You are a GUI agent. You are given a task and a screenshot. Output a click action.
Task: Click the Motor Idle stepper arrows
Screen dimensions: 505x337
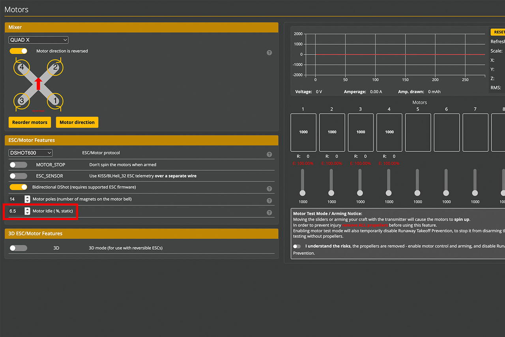tap(27, 211)
